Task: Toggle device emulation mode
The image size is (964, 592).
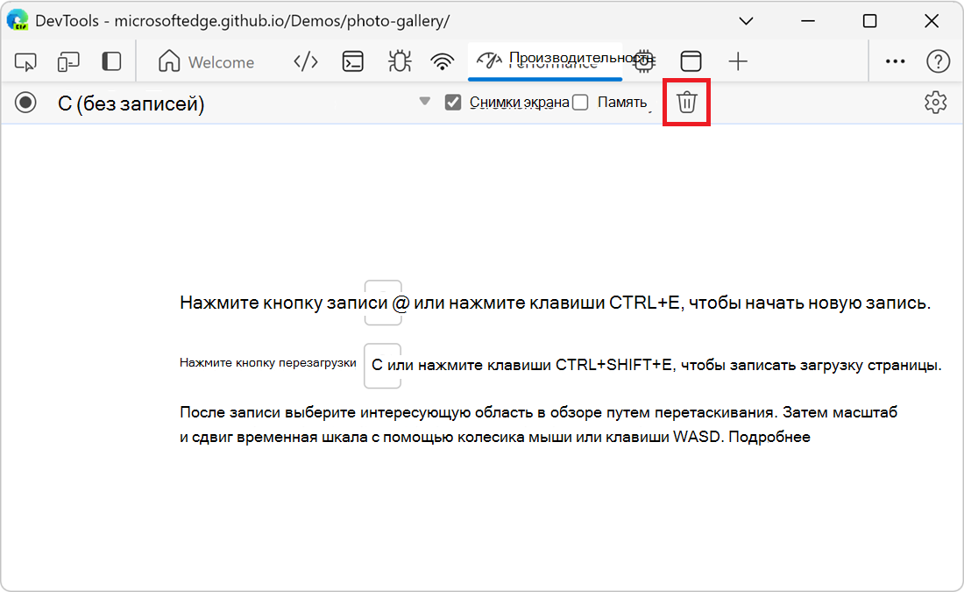Action: (x=68, y=61)
